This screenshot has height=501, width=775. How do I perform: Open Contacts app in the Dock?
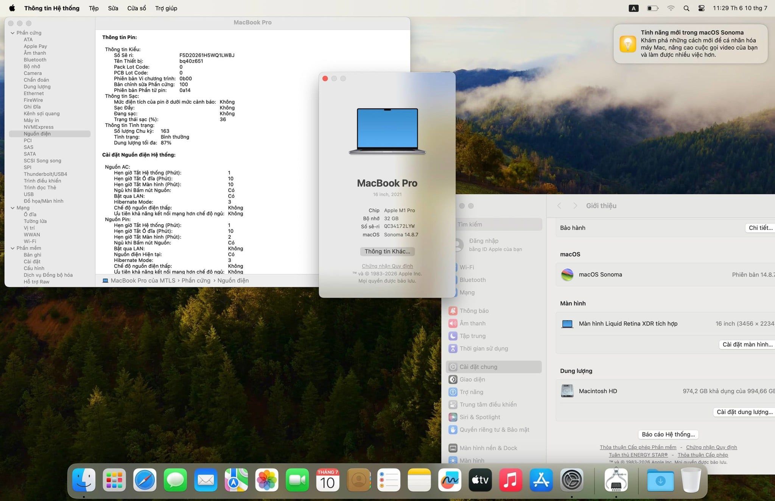(x=358, y=480)
